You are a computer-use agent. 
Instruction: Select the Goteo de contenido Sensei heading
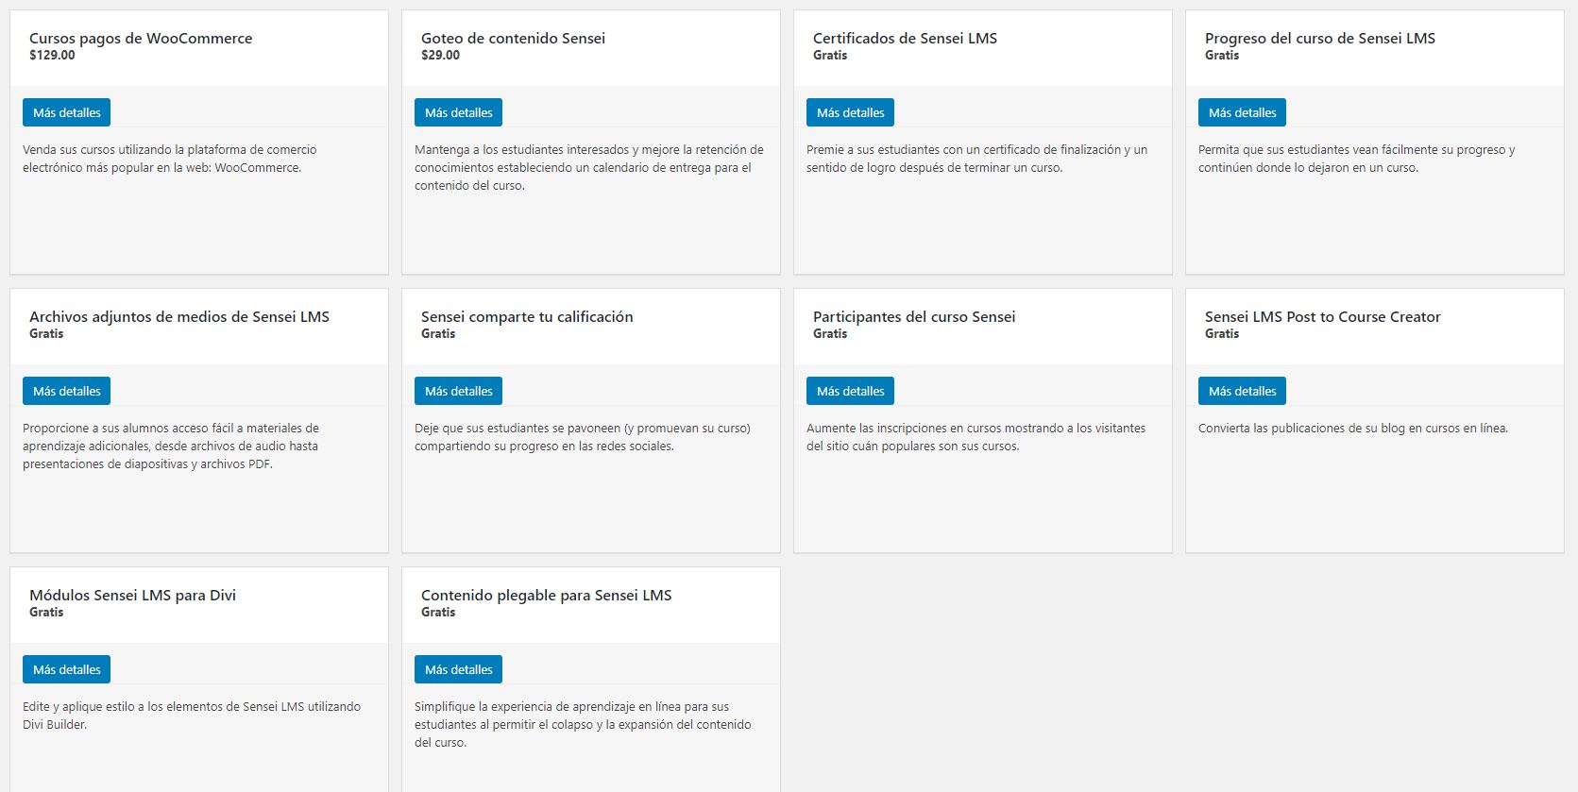tap(513, 38)
